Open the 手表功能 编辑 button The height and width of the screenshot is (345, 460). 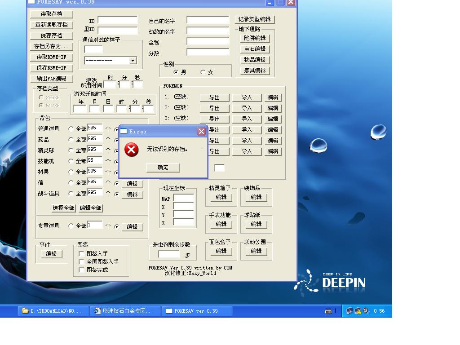[x=221, y=224]
